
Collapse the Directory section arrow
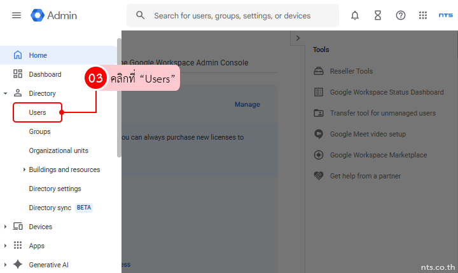tap(6, 93)
